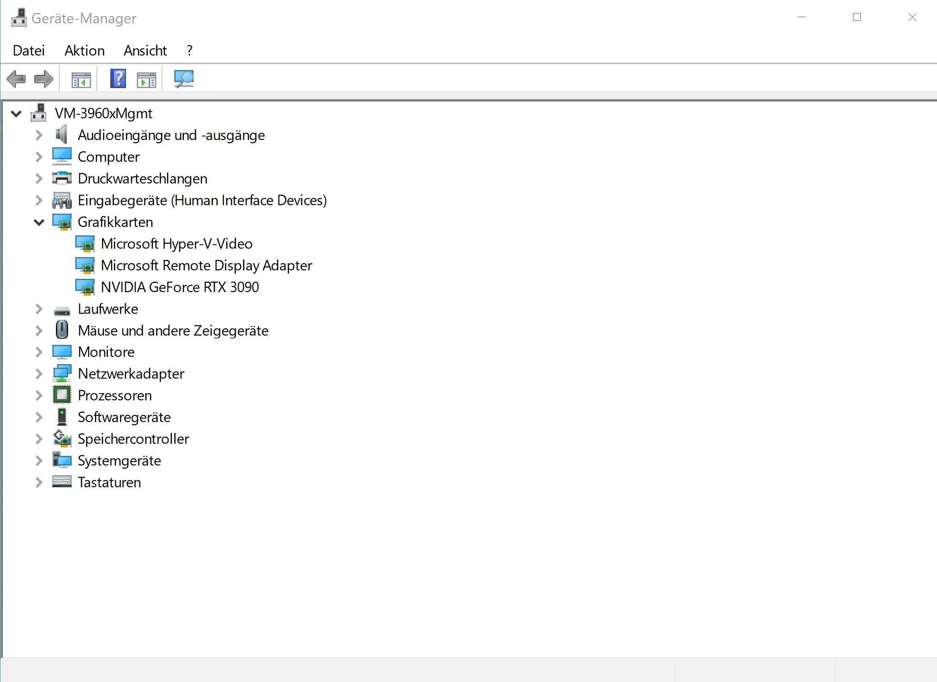
Task: Click the Computer monitor icon
Action: [62, 157]
